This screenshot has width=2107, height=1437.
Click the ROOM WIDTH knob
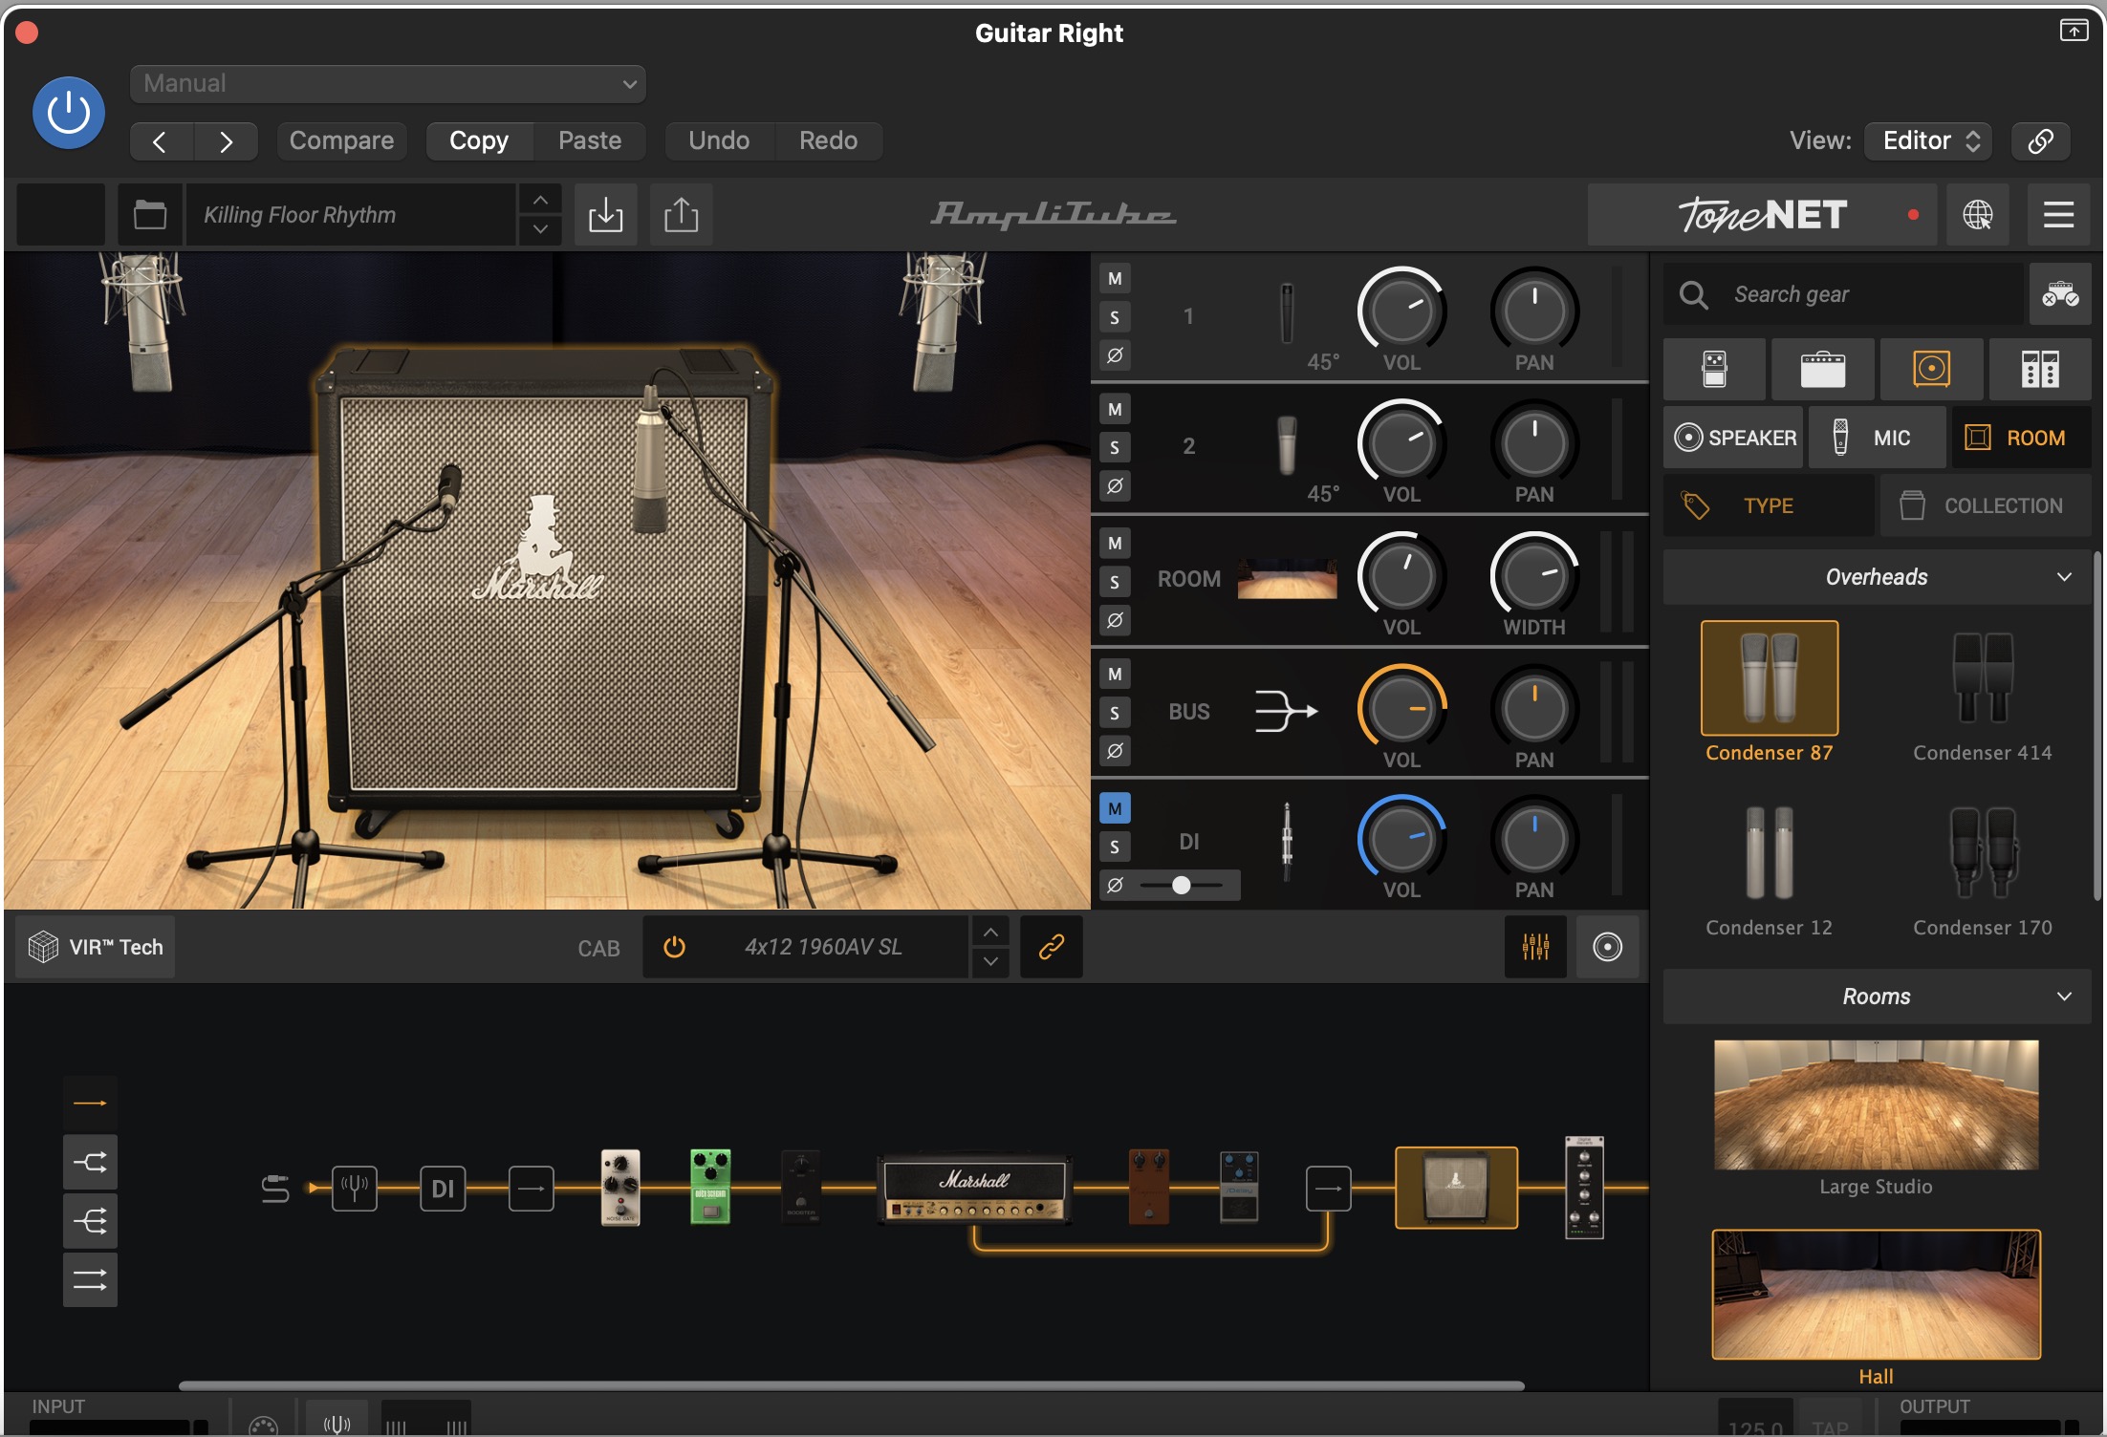[x=1533, y=576]
